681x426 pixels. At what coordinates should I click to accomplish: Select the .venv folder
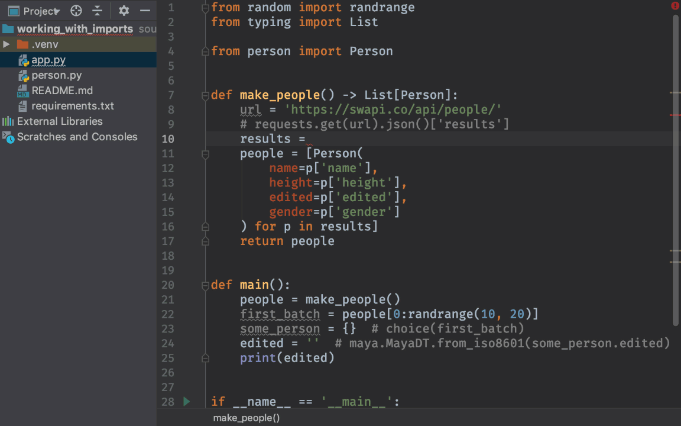45,44
